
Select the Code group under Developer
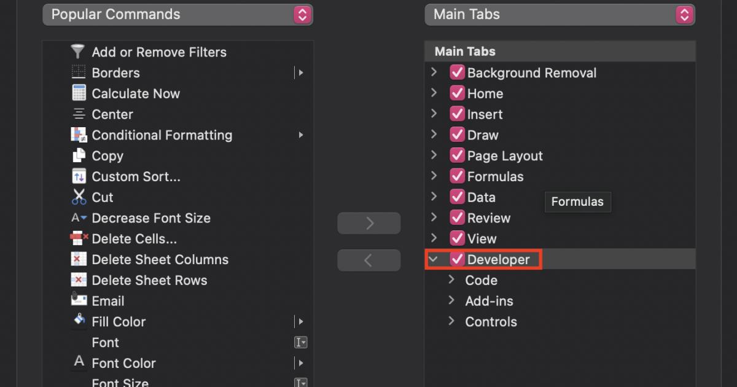[x=482, y=280]
